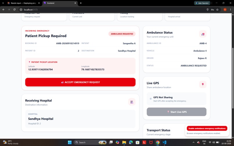Close the Needs input tab
The image size is (234, 146).
[x=39, y=3]
